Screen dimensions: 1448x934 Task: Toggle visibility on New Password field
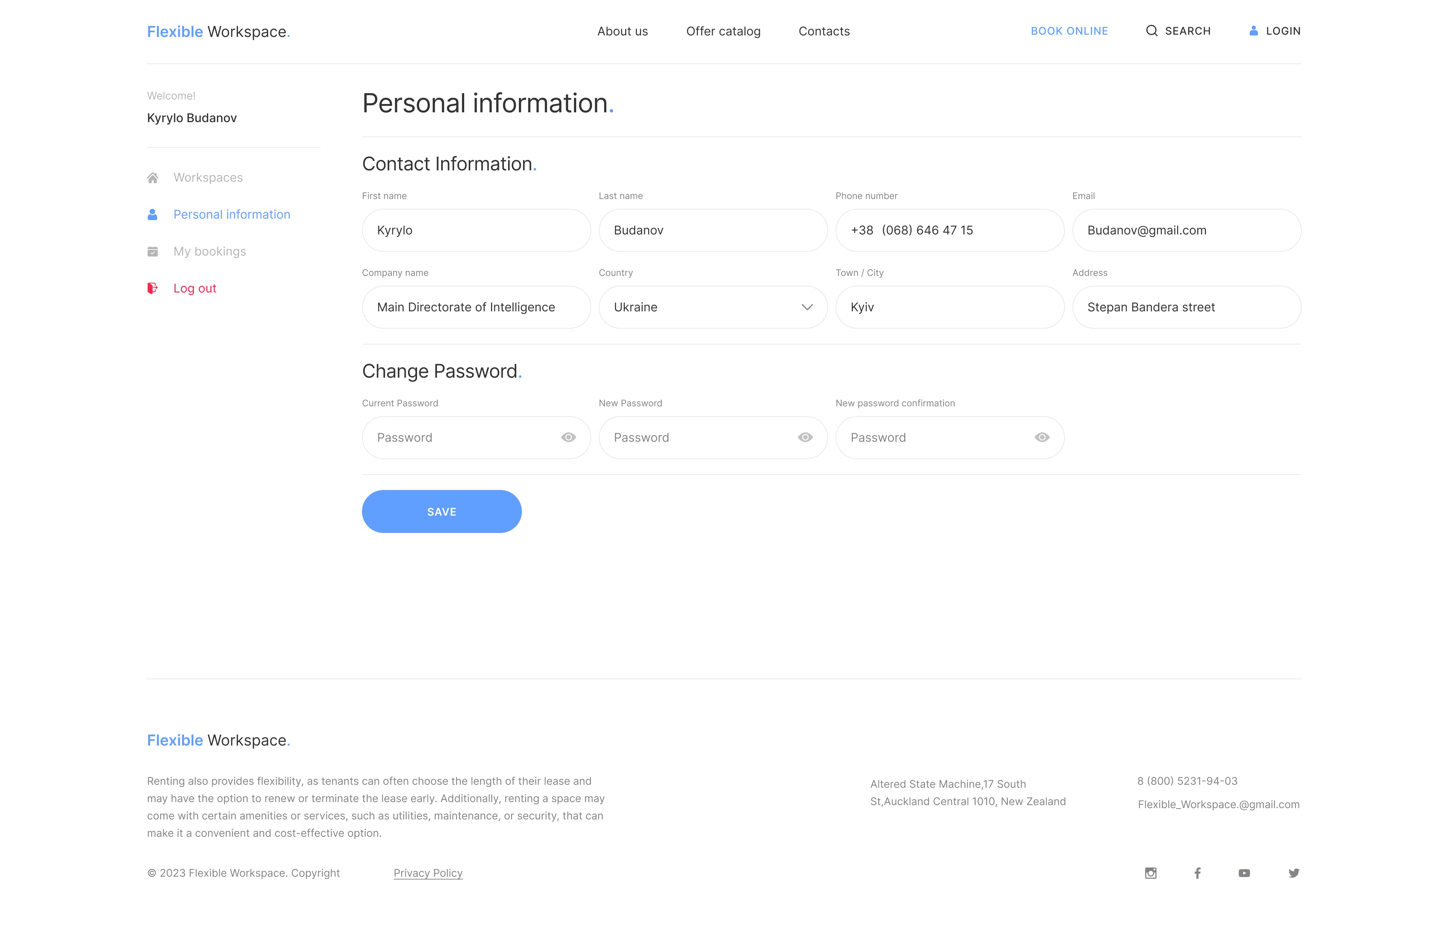[x=805, y=437]
